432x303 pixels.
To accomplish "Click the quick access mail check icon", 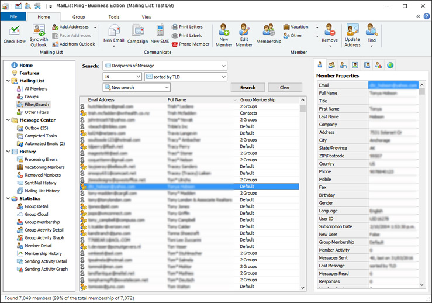I will coord(18,5).
